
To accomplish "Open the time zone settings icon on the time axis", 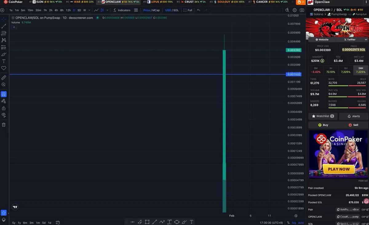I will click(x=296, y=216).
